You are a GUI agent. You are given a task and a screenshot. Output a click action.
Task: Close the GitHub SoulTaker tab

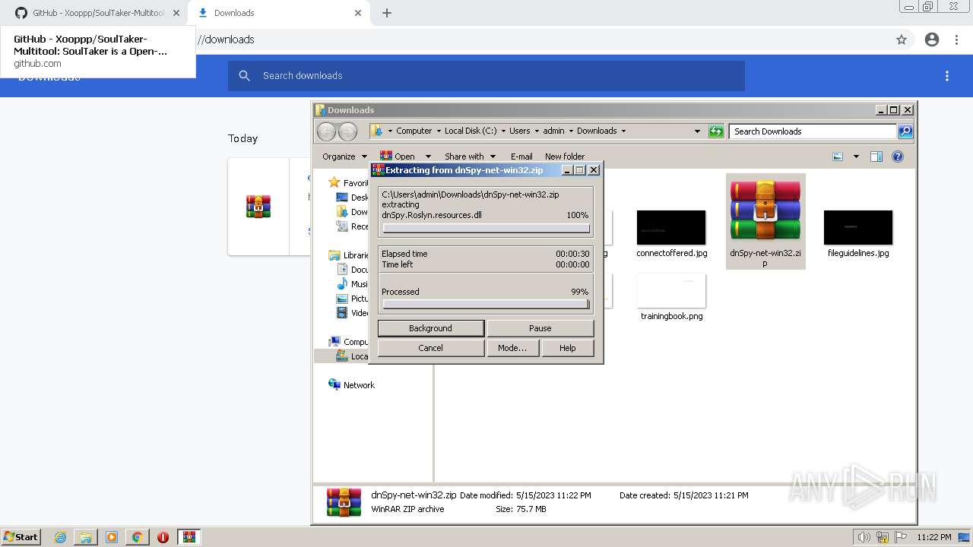tap(176, 13)
